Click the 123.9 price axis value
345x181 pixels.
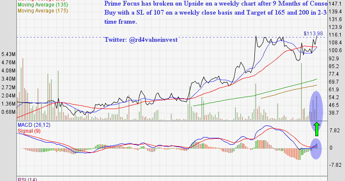335,27
